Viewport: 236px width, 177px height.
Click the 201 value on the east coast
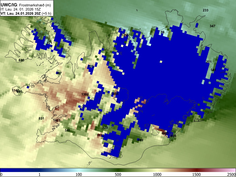coord(209,62)
